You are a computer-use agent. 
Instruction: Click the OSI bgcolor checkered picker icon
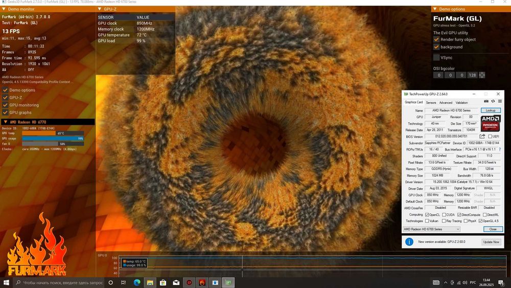[482, 75]
